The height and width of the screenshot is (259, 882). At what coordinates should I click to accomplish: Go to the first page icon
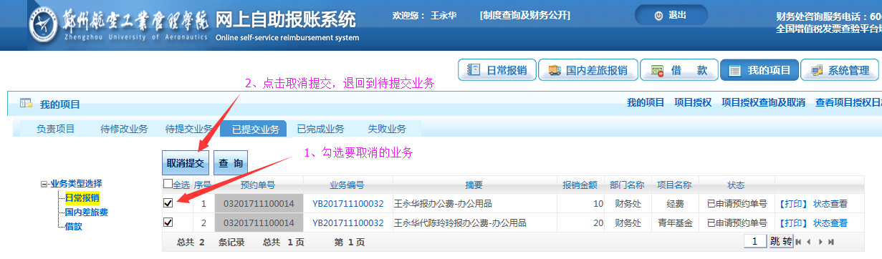coord(799,242)
